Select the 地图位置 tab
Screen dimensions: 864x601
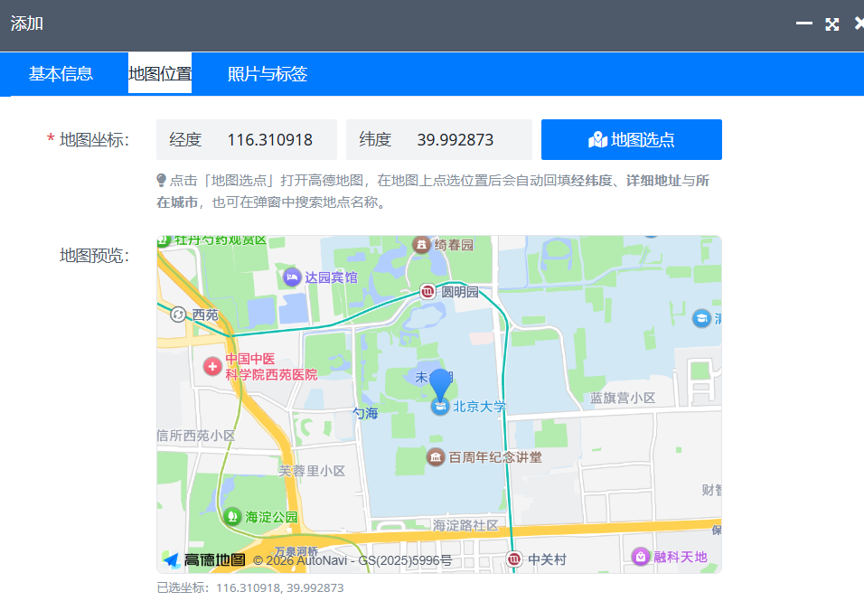(x=160, y=73)
